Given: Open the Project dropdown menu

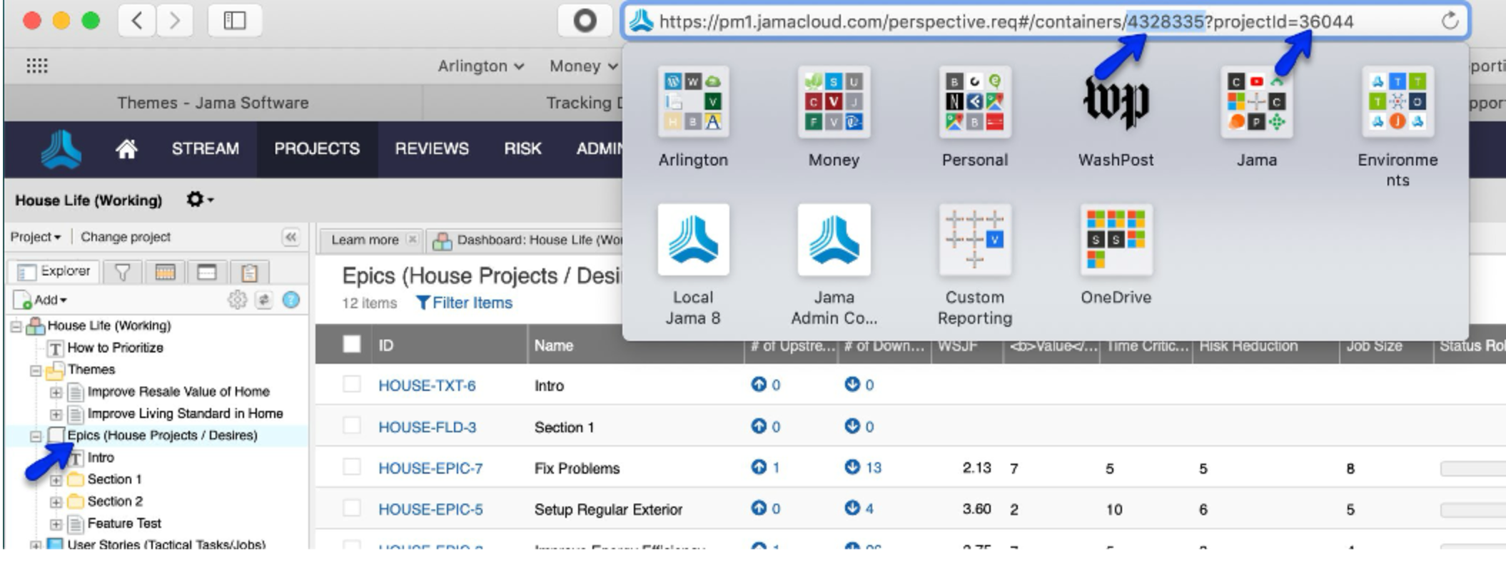Looking at the screenshot, I should [x=36, y=237].
